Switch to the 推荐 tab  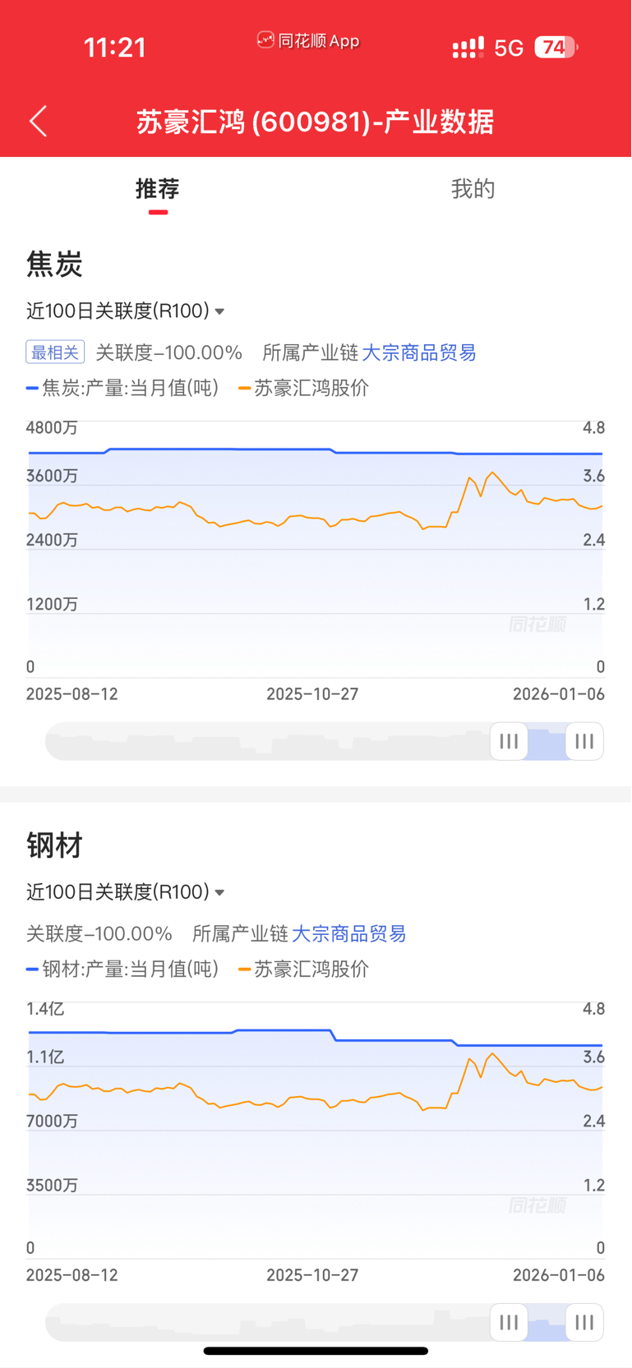[x=158, y=189]
